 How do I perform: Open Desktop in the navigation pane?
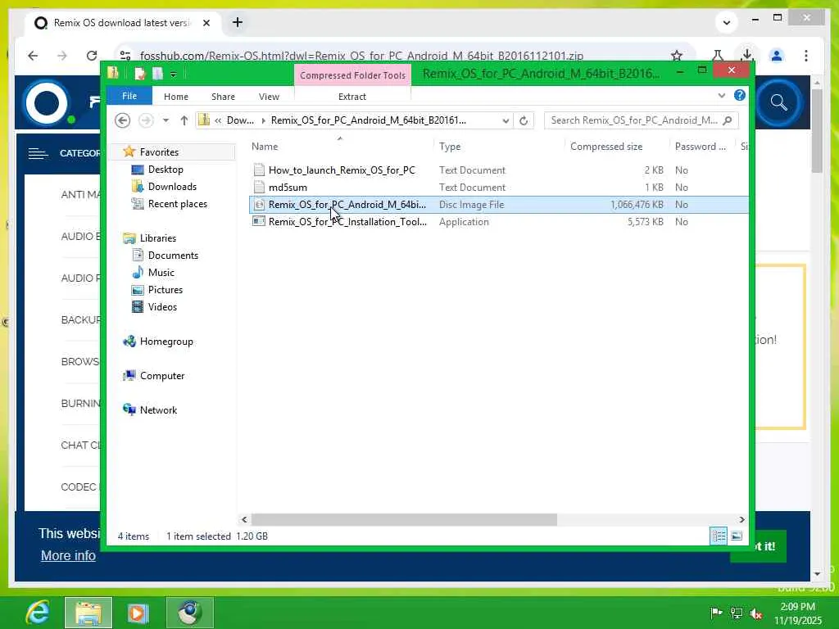coord(166,169)
